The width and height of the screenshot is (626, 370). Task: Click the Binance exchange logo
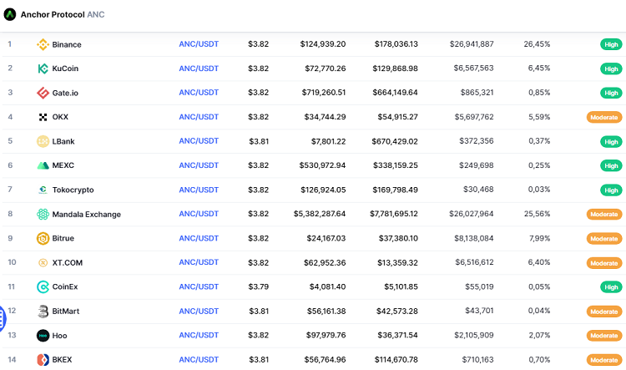coord(43,44)
